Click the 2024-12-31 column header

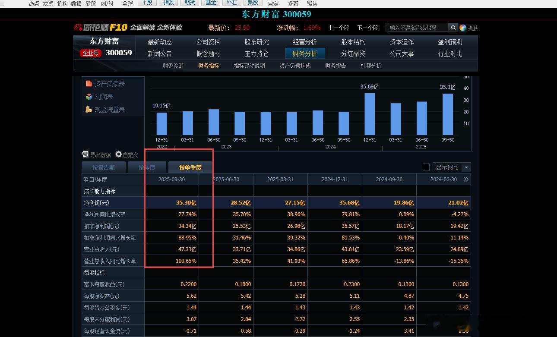click(335, 179)
